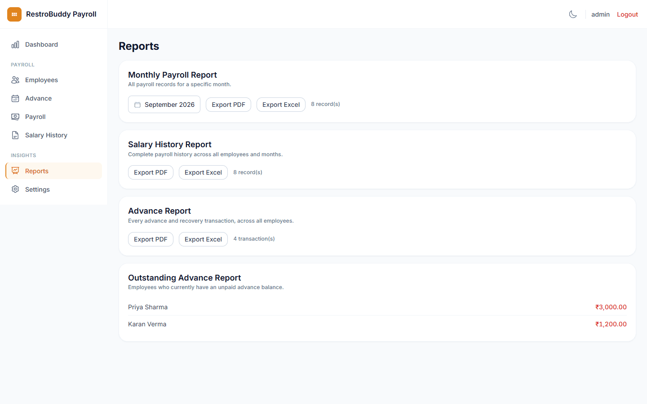This screenshot has height=404, width=647.
Task: Click the Employees people icon
Action: [x=15, y=80]
